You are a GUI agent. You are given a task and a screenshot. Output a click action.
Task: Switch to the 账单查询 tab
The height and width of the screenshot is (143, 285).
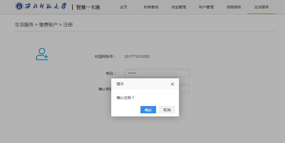pos(151,7)
